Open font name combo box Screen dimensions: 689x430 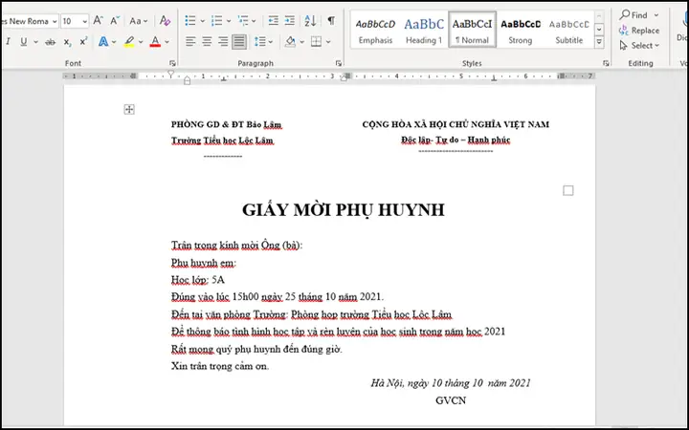(x=29, y=21)
